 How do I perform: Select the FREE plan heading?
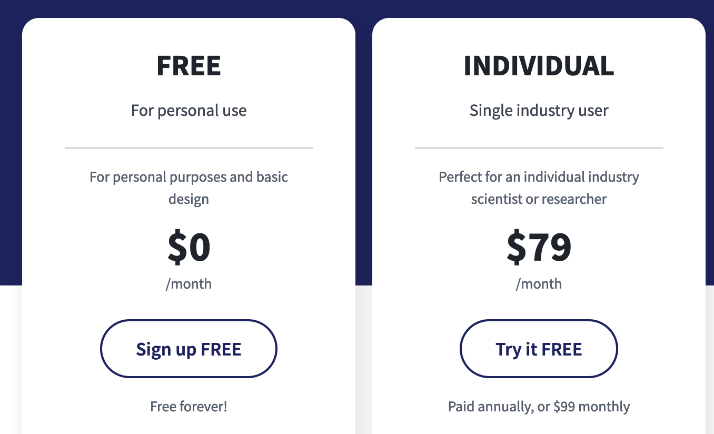(x=189, y=66)
